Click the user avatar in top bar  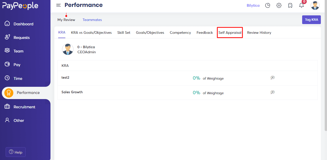coord(315,5)
